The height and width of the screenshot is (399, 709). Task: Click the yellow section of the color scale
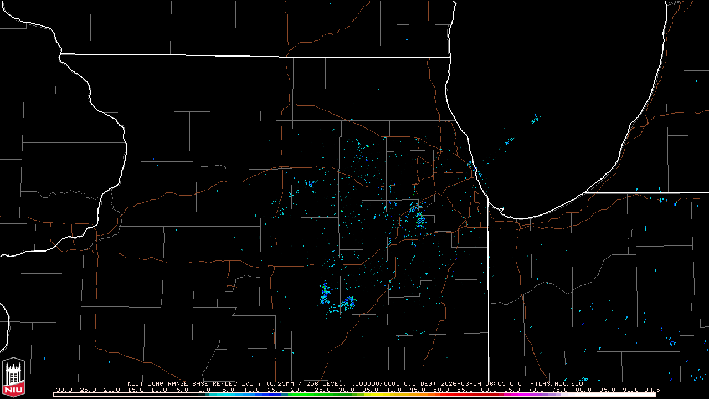[388, 395]
